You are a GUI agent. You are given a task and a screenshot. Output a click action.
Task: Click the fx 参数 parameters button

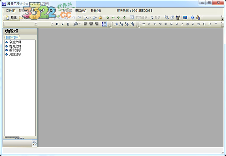pos(155,18)
